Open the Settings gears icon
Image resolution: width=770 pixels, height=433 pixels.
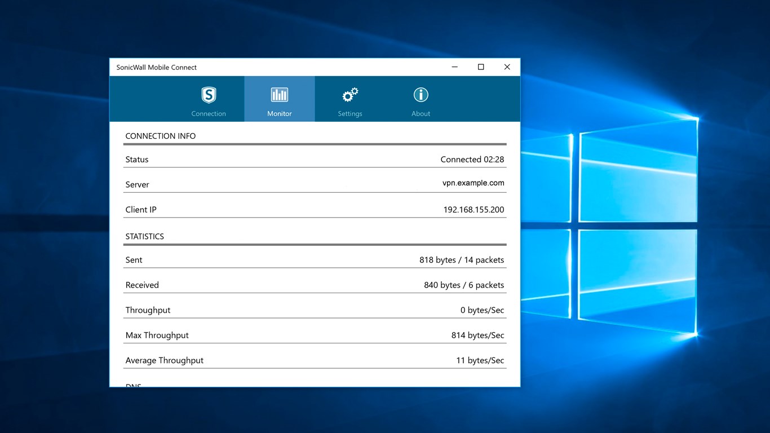[x=350, y=95]
